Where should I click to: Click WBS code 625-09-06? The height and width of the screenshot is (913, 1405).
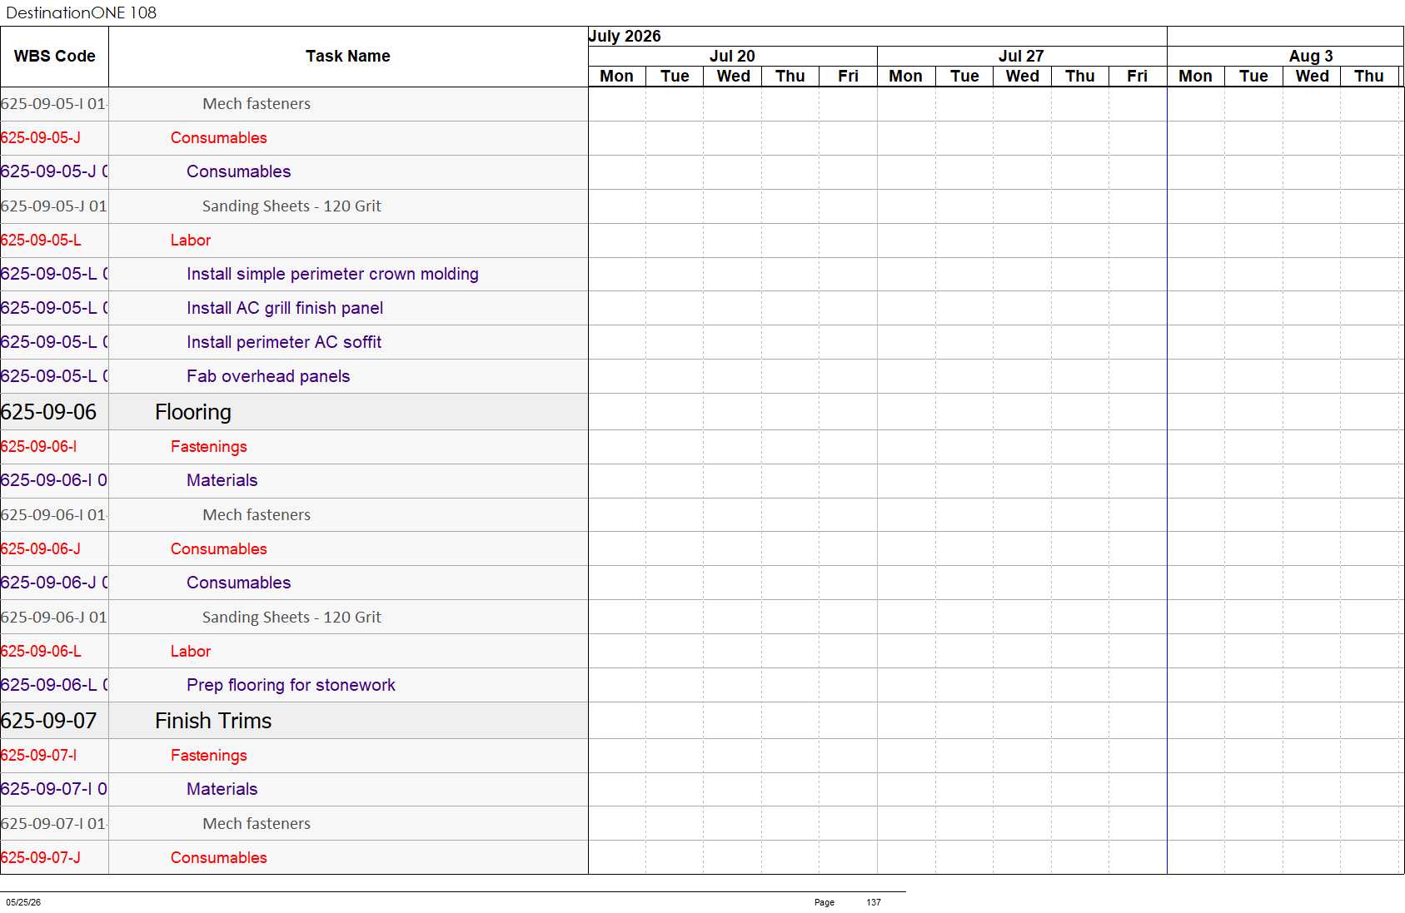coord(48,412)
